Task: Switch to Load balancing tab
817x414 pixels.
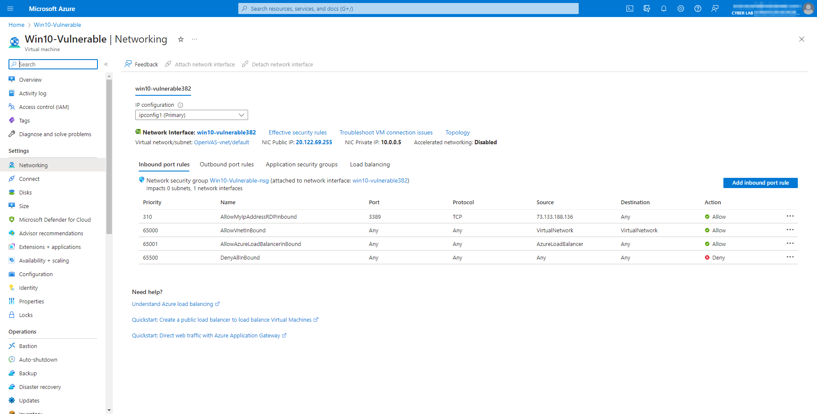Action: click(x=370, y=164)
